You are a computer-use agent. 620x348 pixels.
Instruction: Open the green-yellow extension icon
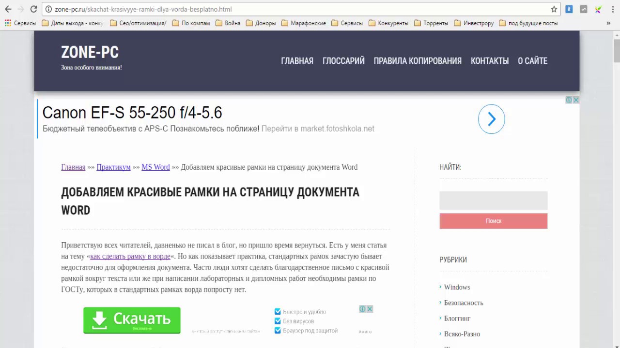coord(598,9)
